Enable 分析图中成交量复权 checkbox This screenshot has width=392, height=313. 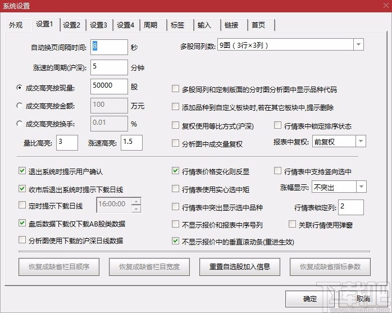click(175, 143)
